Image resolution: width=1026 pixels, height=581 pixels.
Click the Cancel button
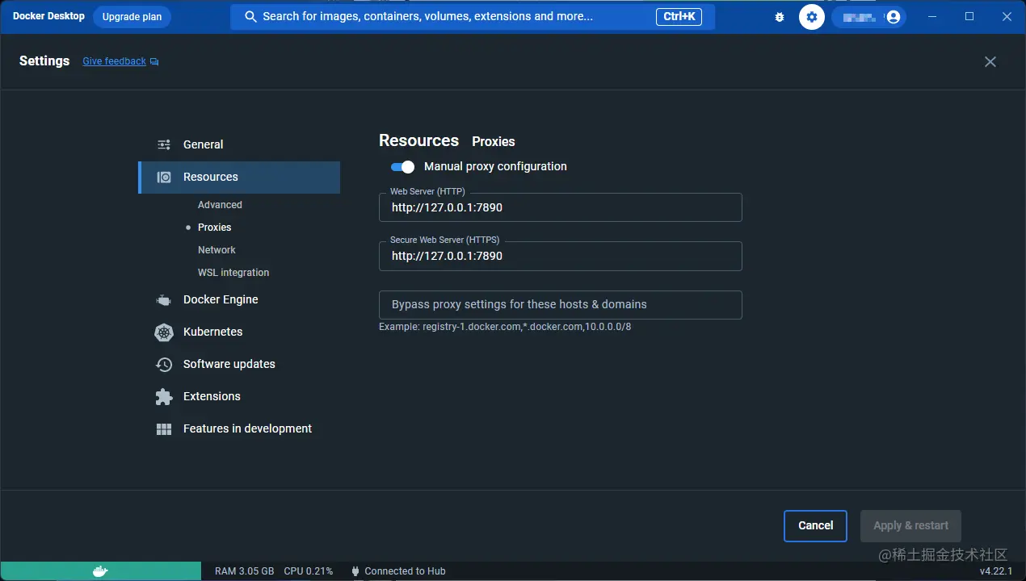point(815,525)
